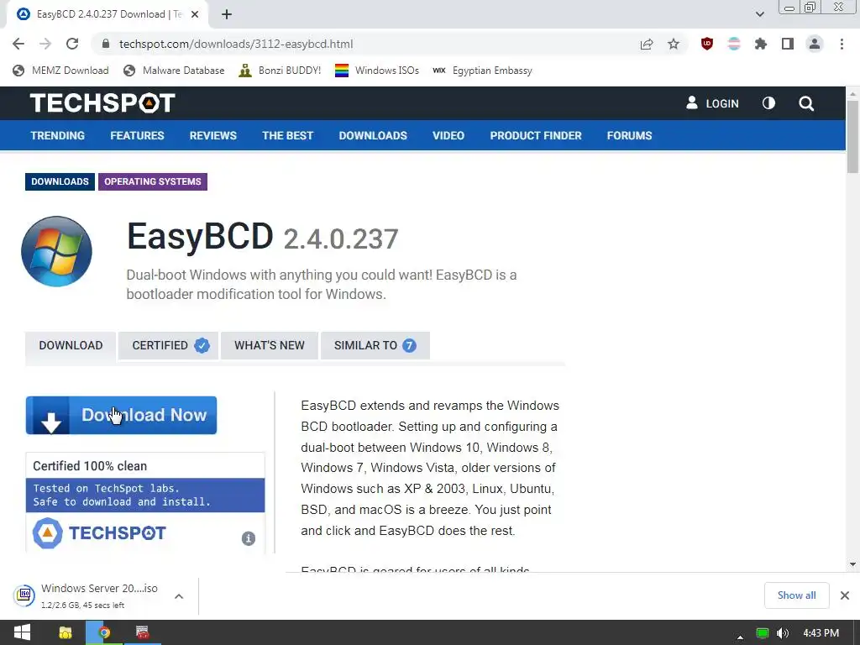Switch to the WHAT'S NEW tab
Image resolution: width=860 pixels, height=645 pixels.
tap(270, 345)
